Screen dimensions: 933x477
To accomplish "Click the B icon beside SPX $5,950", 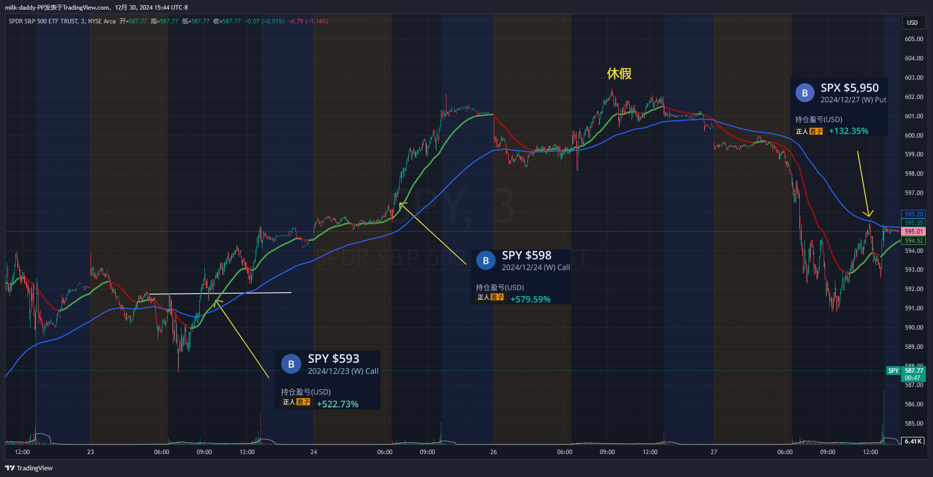I will (804, 93).
